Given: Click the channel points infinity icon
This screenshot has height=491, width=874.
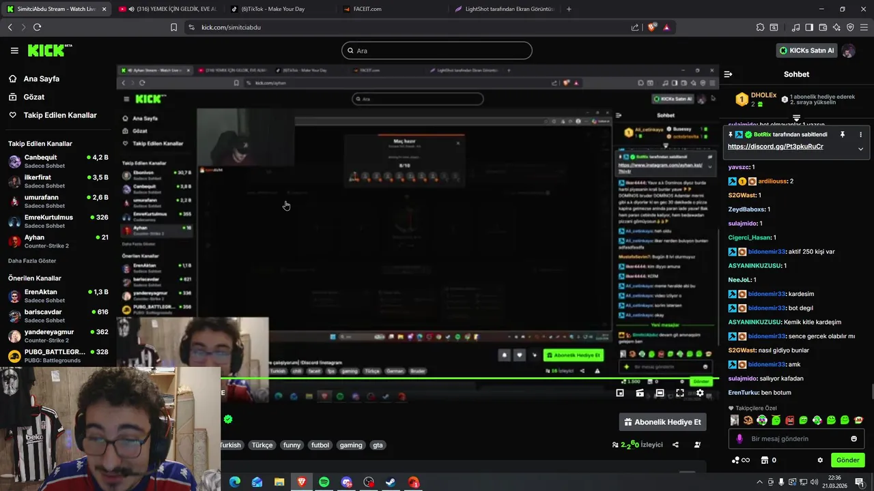Looking at the screenshot, I should click(740, 460).
